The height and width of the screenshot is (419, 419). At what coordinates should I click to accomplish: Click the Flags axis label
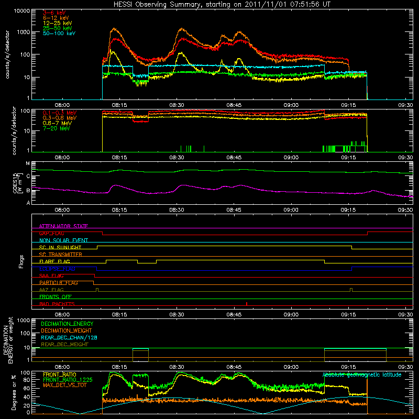[21, 261]
